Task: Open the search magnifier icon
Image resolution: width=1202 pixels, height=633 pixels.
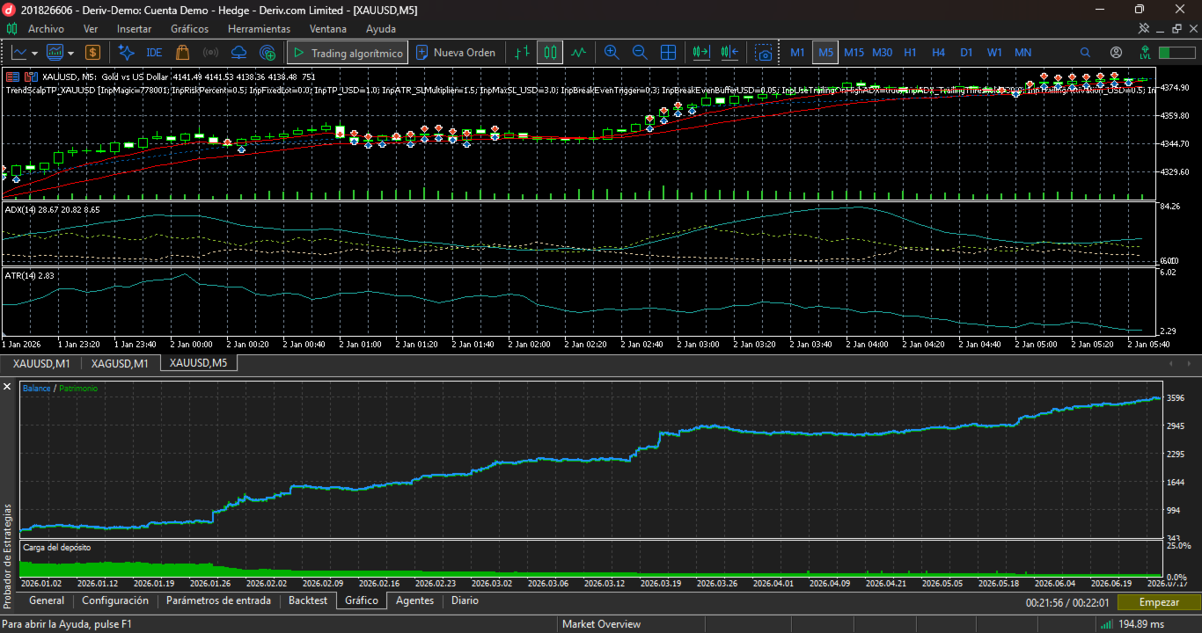Action: pos(1086,53)
